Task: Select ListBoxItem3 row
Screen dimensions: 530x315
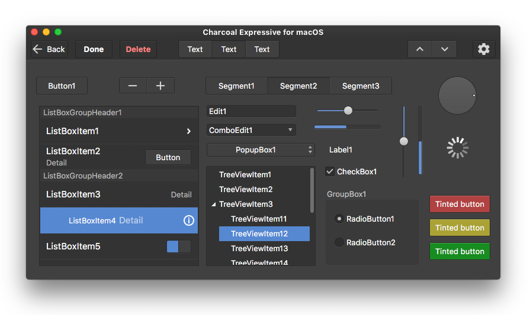Action: click(118, 194)
